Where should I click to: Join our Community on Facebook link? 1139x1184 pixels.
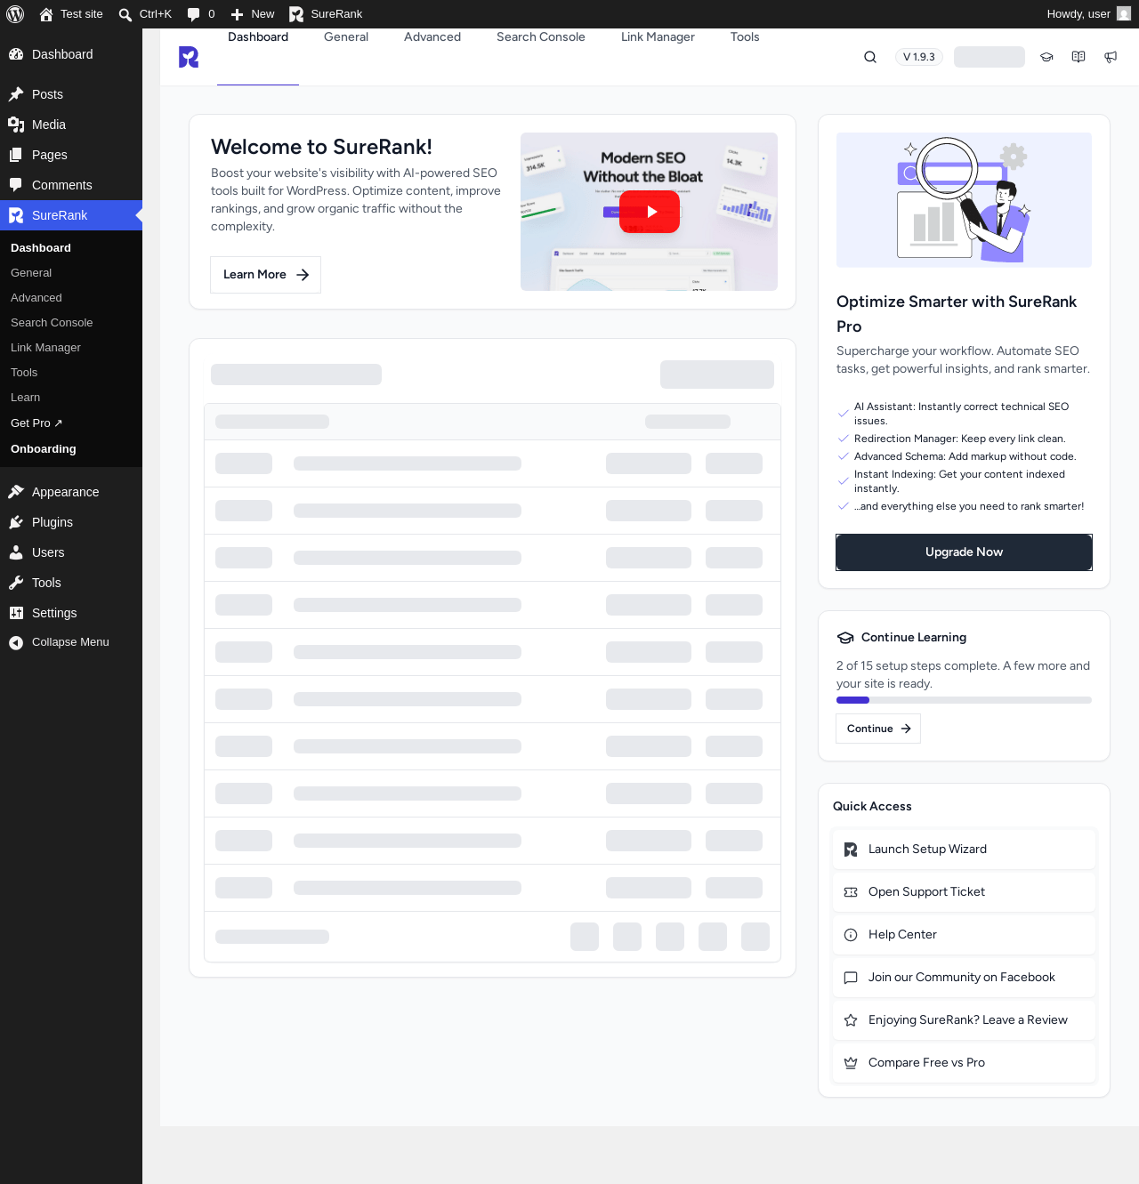click(964, 978)
